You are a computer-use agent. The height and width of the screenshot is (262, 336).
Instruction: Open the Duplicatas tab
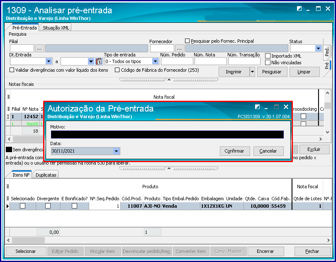click(x=46, y=175)
